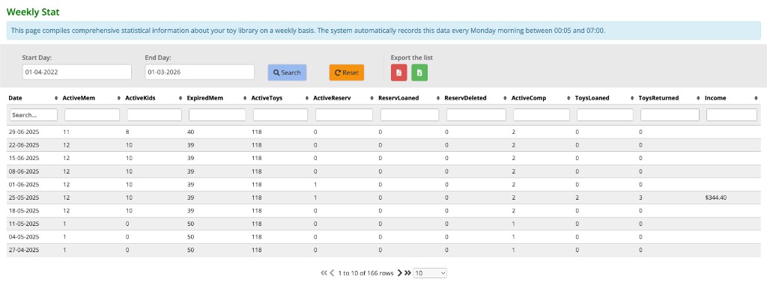Select the 11-05-2025 date cell
This screenshot has height=291, width=767.
[24, 224]
